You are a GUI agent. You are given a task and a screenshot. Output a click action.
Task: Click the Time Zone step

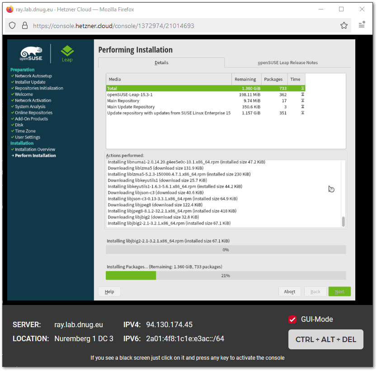pyautogui.click(x=25, y=131)
